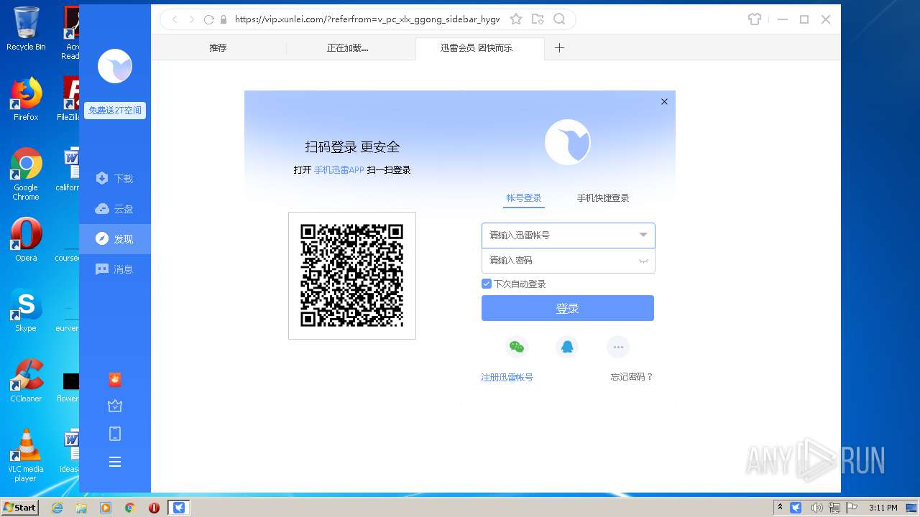Reload the vip.xunlei.com page
Viewport: 920px width, 517px height.
[209, 19]
